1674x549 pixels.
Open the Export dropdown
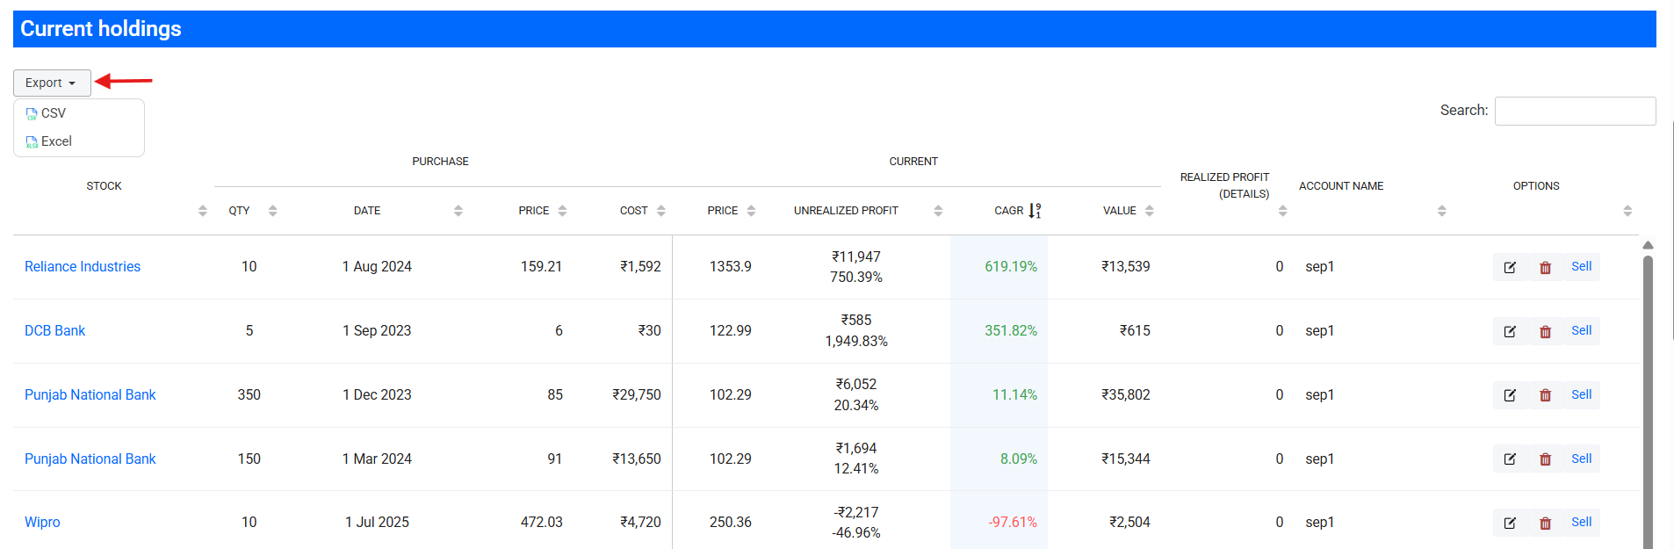(52, 83)
